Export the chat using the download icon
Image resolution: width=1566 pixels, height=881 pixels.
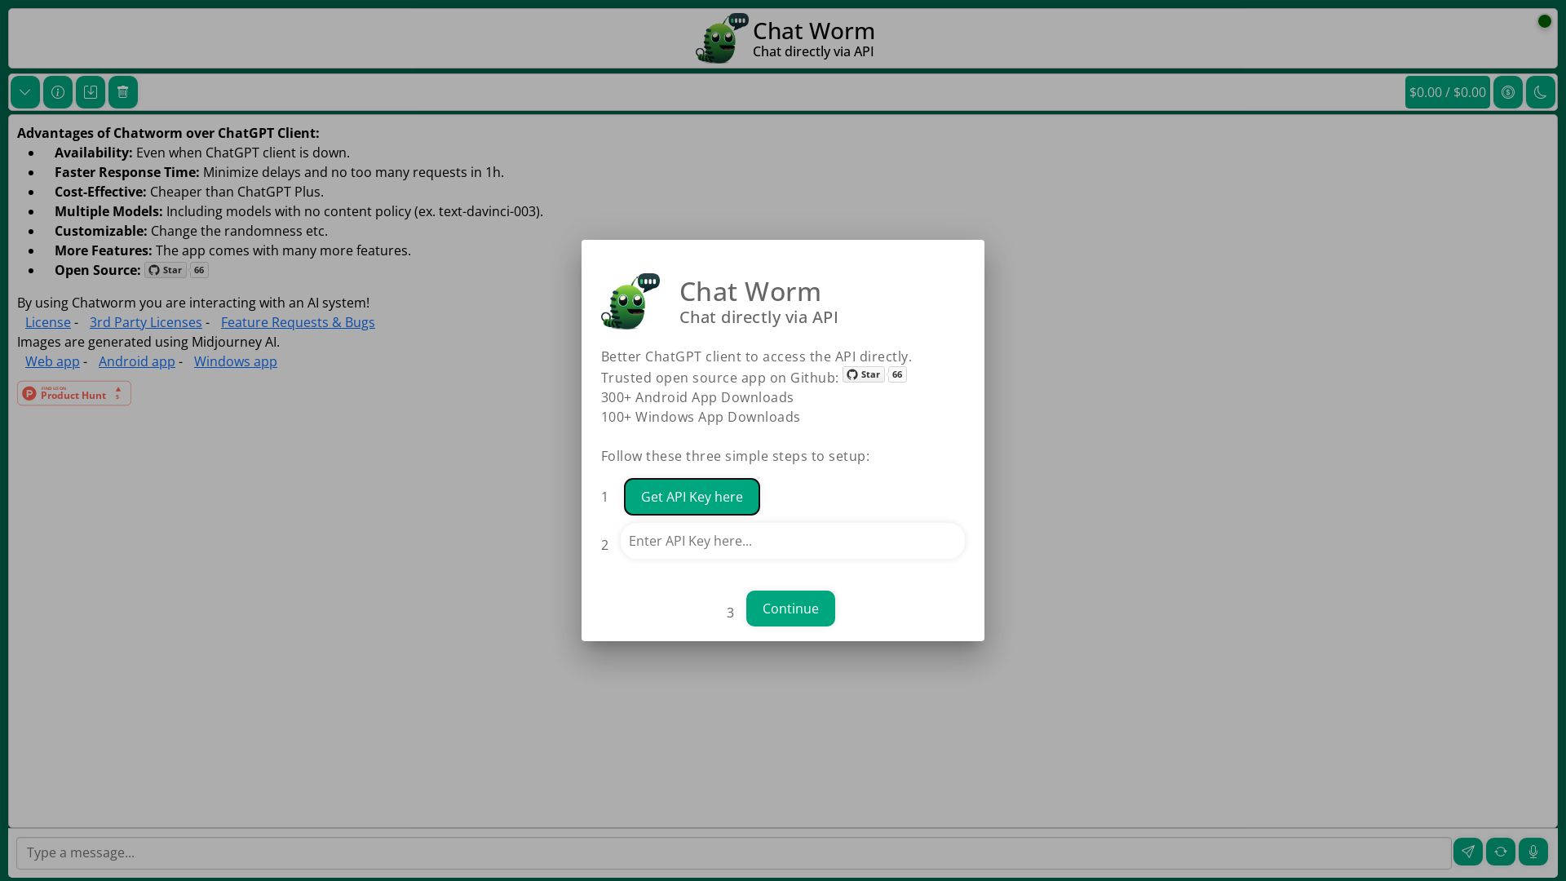click(91, 92)
